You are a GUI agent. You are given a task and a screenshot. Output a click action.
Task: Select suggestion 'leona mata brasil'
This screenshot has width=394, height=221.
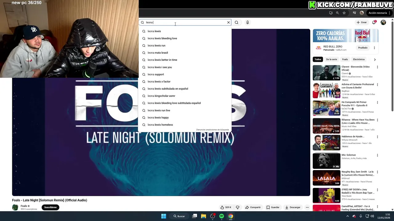(185, 53)
